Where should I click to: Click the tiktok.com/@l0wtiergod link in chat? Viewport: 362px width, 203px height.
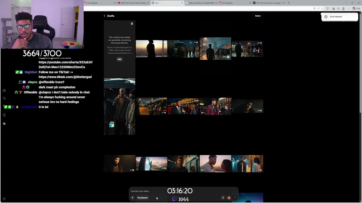tap(65, 77)
